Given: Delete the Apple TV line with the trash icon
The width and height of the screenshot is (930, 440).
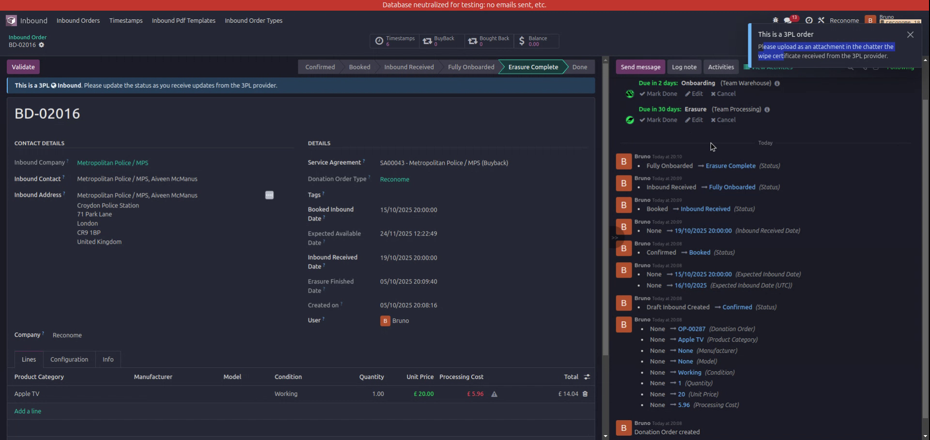Looking at the screenshot, I should (585, 394).
